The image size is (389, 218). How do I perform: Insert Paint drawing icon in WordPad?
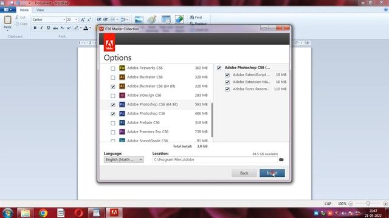pos(151,19)
